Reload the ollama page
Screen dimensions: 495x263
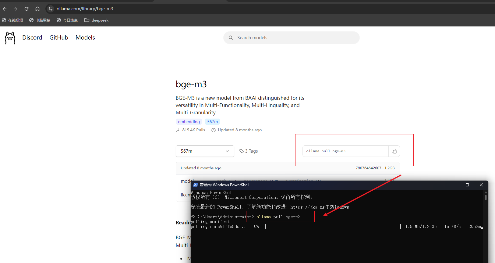coord(27,9)
